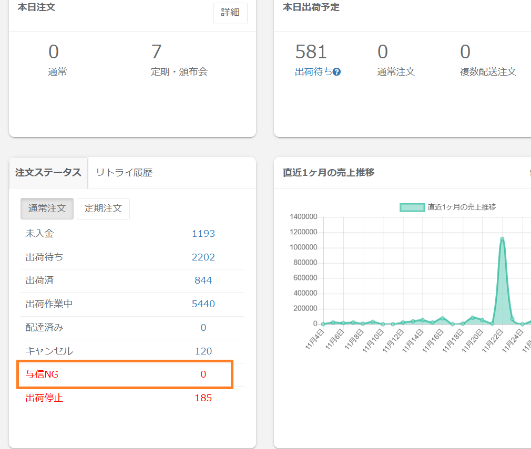This screenshot has height=449, width=531.
Task: Open the 出荷作業中 count 5440
Action: coord(203,304)
